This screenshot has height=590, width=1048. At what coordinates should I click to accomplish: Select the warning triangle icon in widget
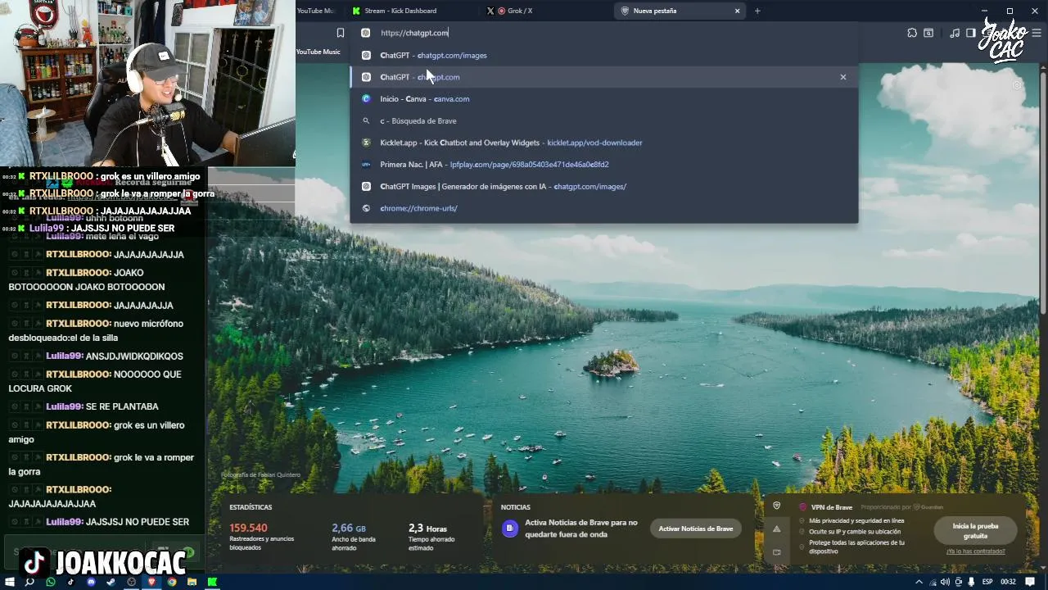(x=776, y=529)
